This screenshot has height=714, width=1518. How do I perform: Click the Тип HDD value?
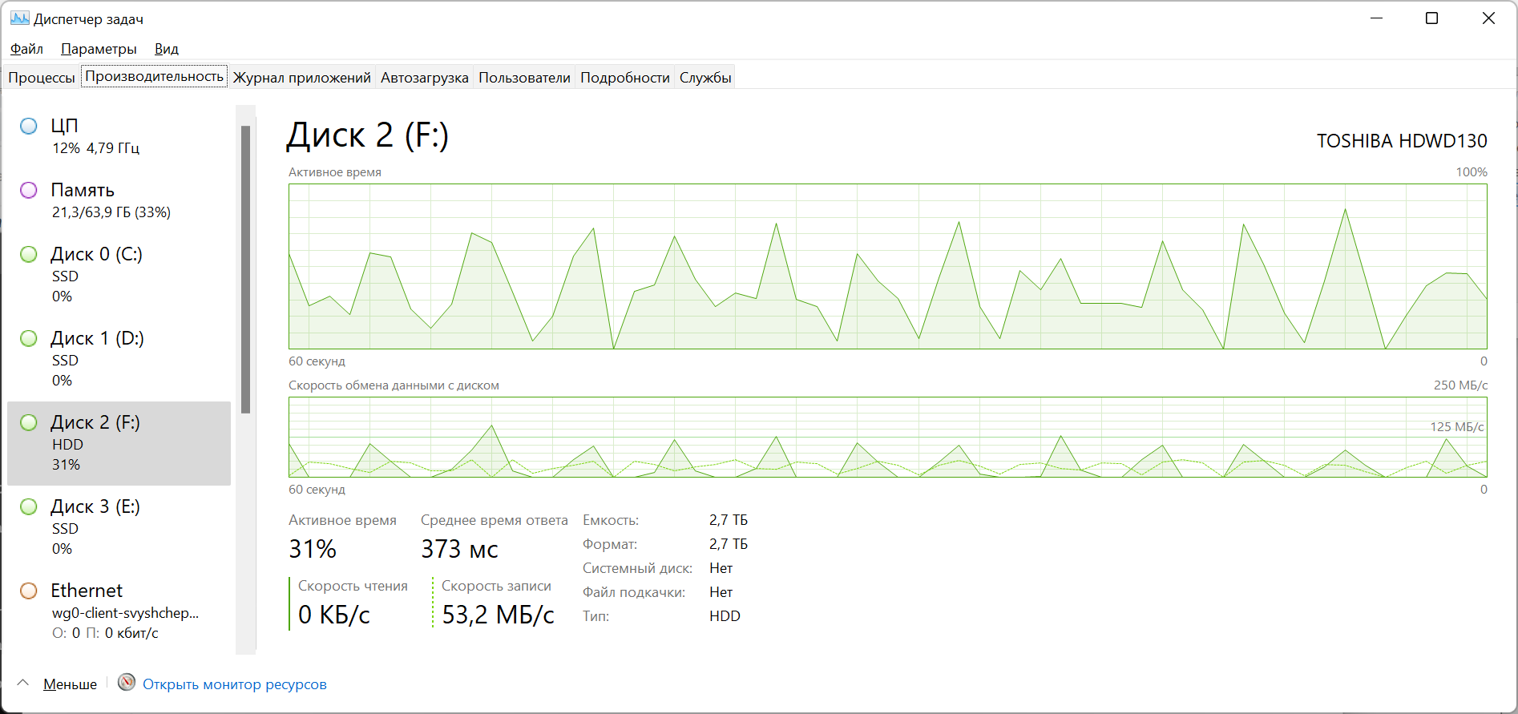(725, 616)
